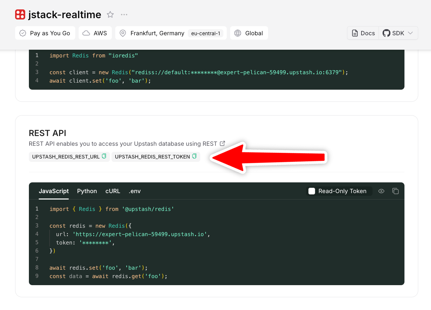Copy the UPSTASH_REDIS_REST_URL variable
Viewport: 431px width, 310px height.
(x=104, y=156)
